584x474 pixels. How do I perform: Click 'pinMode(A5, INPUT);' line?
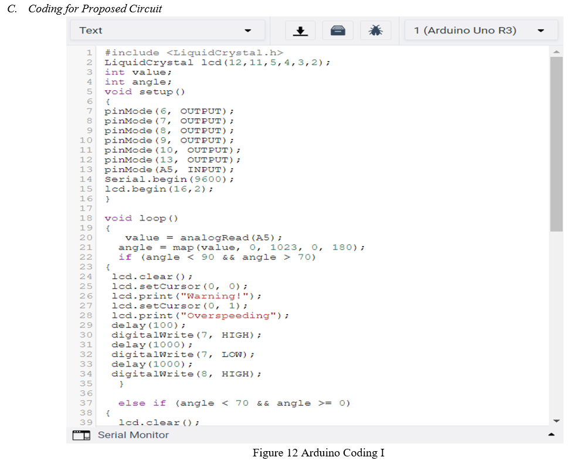coord(169,170)
